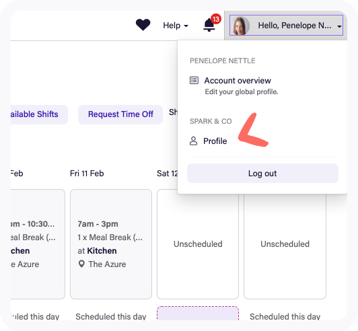The width and height of the screenshot is (358, 331).
Task: Open Account overview menu entry
Action: click(238, 85)
